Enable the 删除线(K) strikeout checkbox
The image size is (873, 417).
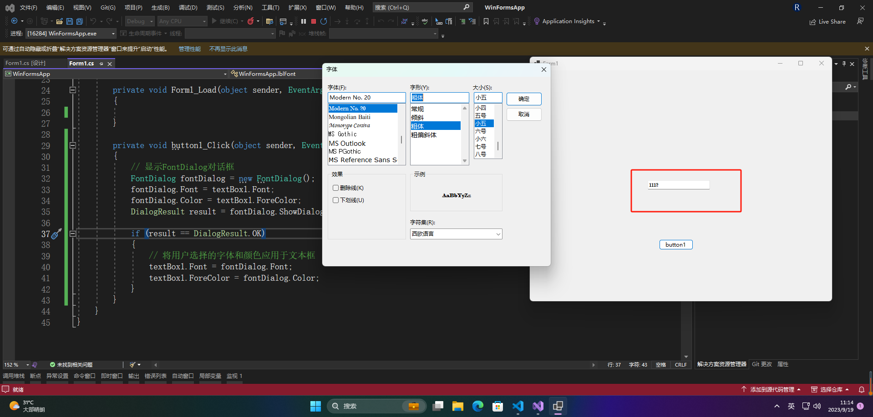point(335,188)
